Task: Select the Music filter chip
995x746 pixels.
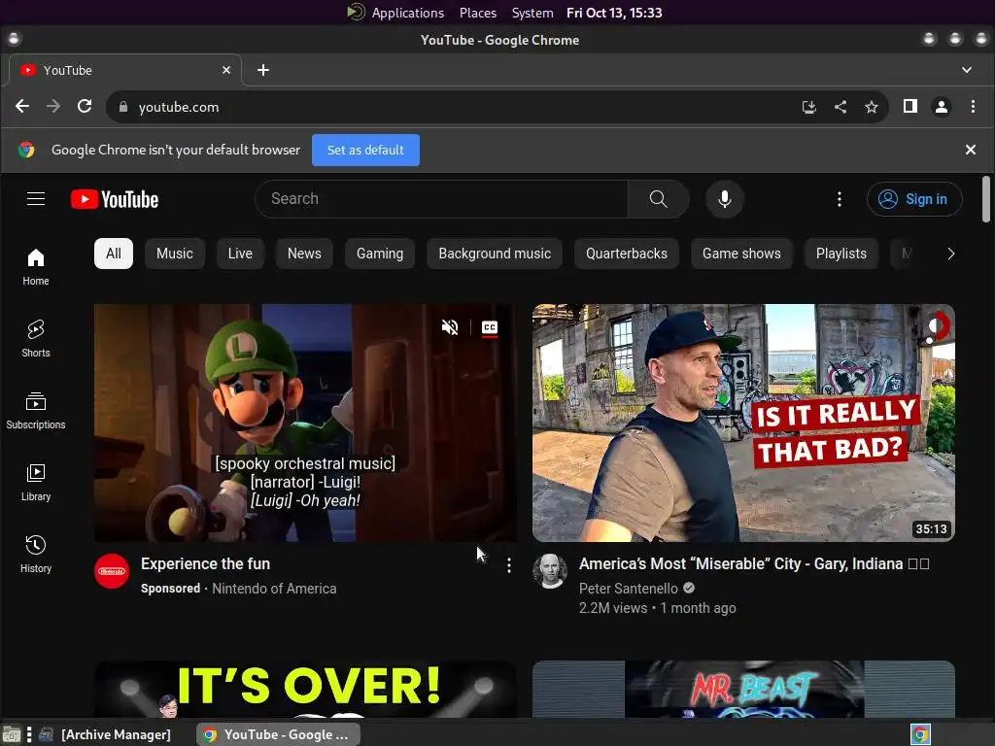Action: point(175,254)
